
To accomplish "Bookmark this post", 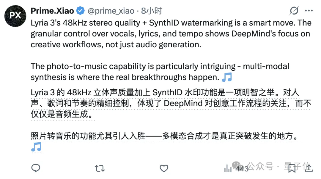I will pos(292,168).
